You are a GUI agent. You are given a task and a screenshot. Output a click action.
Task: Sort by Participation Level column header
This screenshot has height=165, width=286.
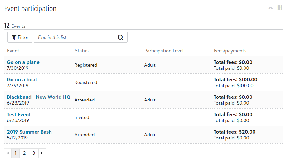pyautogui.click(x=164, y=51)
